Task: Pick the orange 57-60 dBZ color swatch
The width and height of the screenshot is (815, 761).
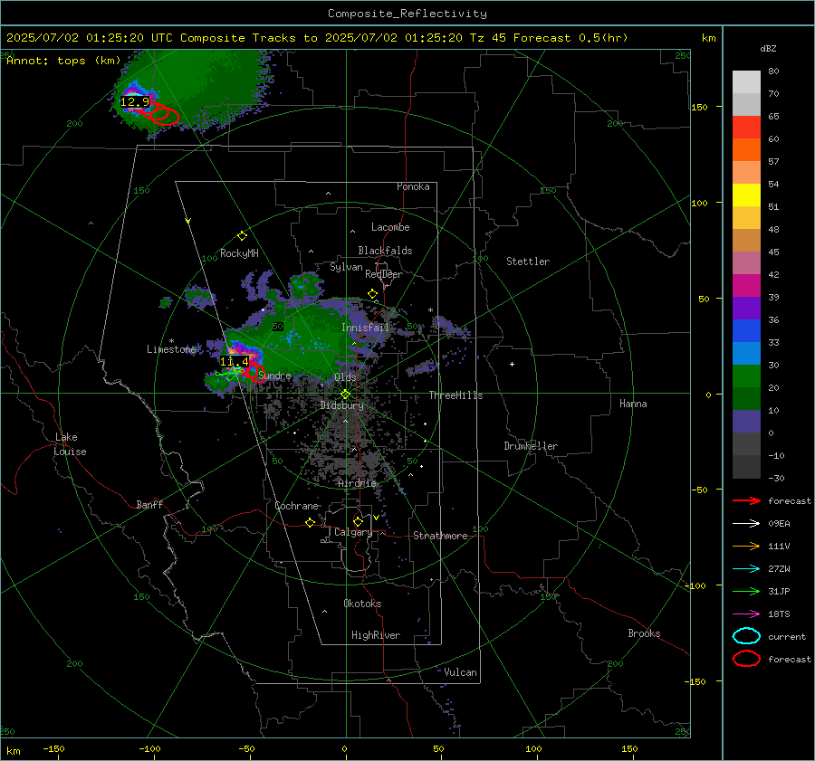Action: 746,150
